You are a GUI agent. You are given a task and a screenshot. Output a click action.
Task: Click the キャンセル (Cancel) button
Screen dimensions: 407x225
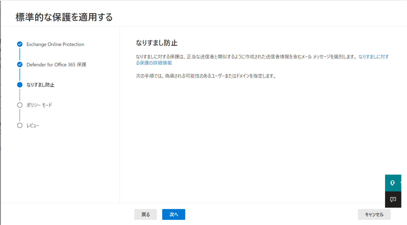click(374, 214)
